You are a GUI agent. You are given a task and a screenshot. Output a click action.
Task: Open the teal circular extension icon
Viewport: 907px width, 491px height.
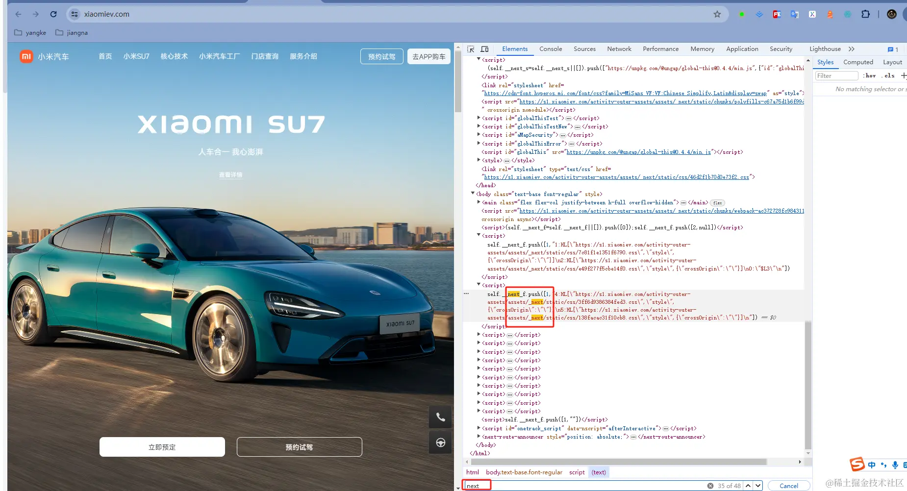848,14
